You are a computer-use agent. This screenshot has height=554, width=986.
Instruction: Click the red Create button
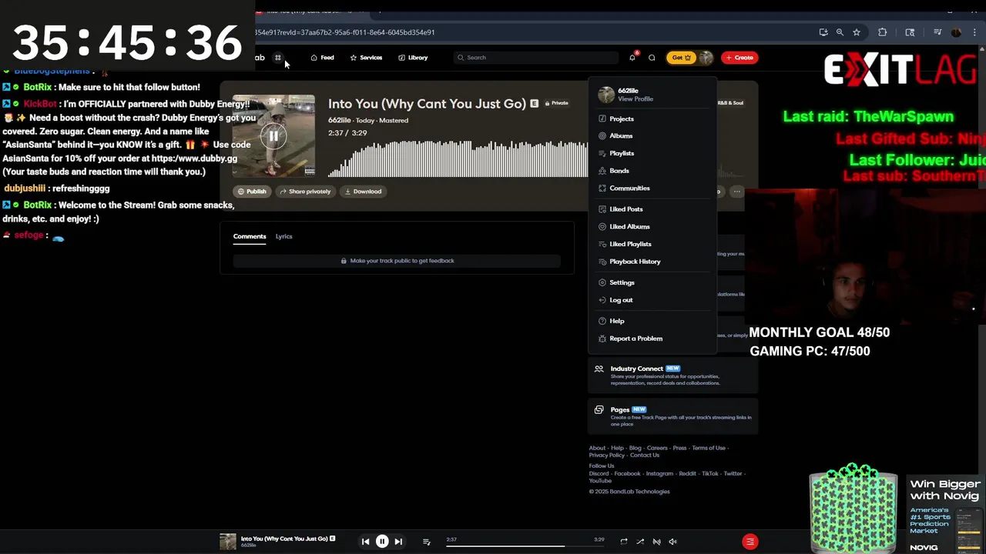click(739, 58)
